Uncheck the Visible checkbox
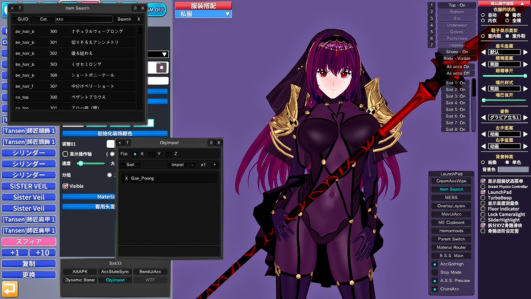The image size is (531, 299). (65, 186)
